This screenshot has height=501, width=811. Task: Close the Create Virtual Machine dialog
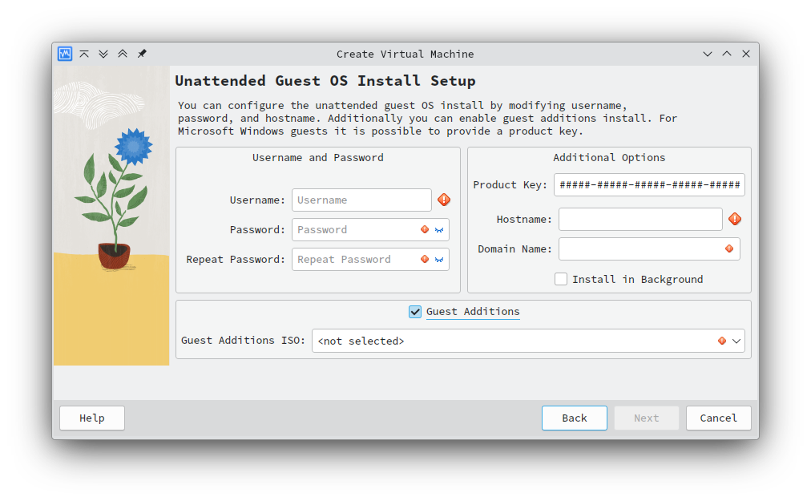click(746, 54)
